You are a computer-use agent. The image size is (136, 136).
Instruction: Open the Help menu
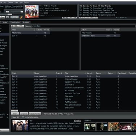21,2
